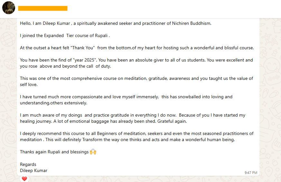The width and height of the screenshot is (281, 182).
Task: Click the raised hands emoji after blessings
Action: [93, 152]
